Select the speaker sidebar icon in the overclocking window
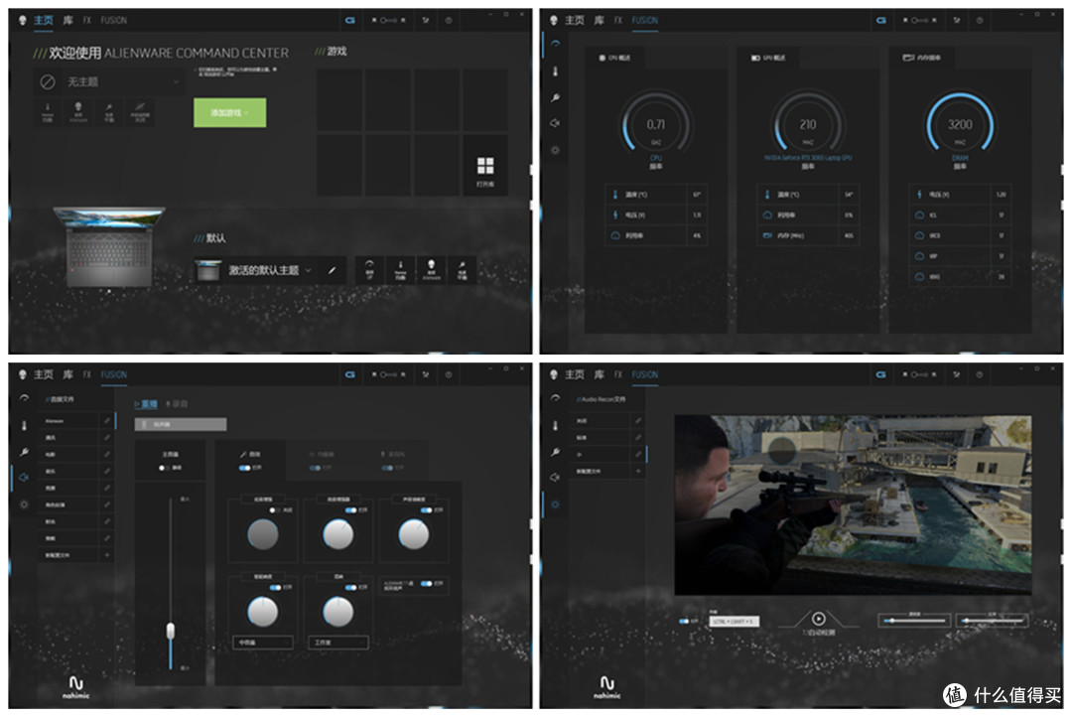This screenshot has height=718, width=1072. (x=555, y=123)
